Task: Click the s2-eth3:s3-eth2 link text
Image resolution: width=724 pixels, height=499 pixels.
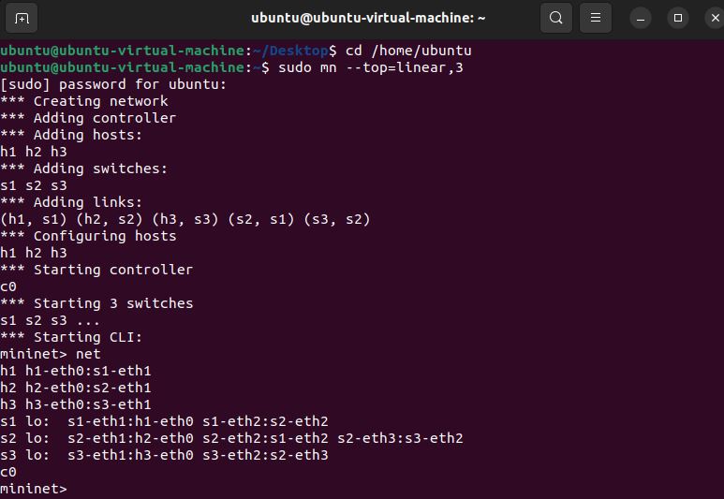Action: (400, 438)
